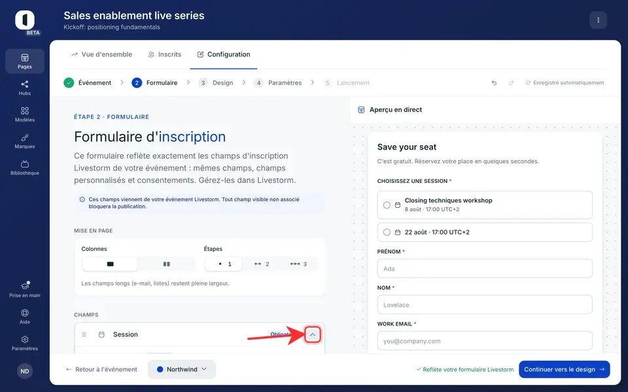Click the ÉTAPE 2 · FORMULAIRE label
The image size is (628, 392).
coord(111,117)
